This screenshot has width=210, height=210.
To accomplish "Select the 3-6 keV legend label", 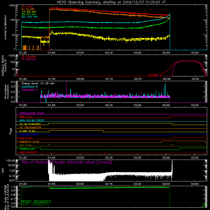I will click(27, 6).
